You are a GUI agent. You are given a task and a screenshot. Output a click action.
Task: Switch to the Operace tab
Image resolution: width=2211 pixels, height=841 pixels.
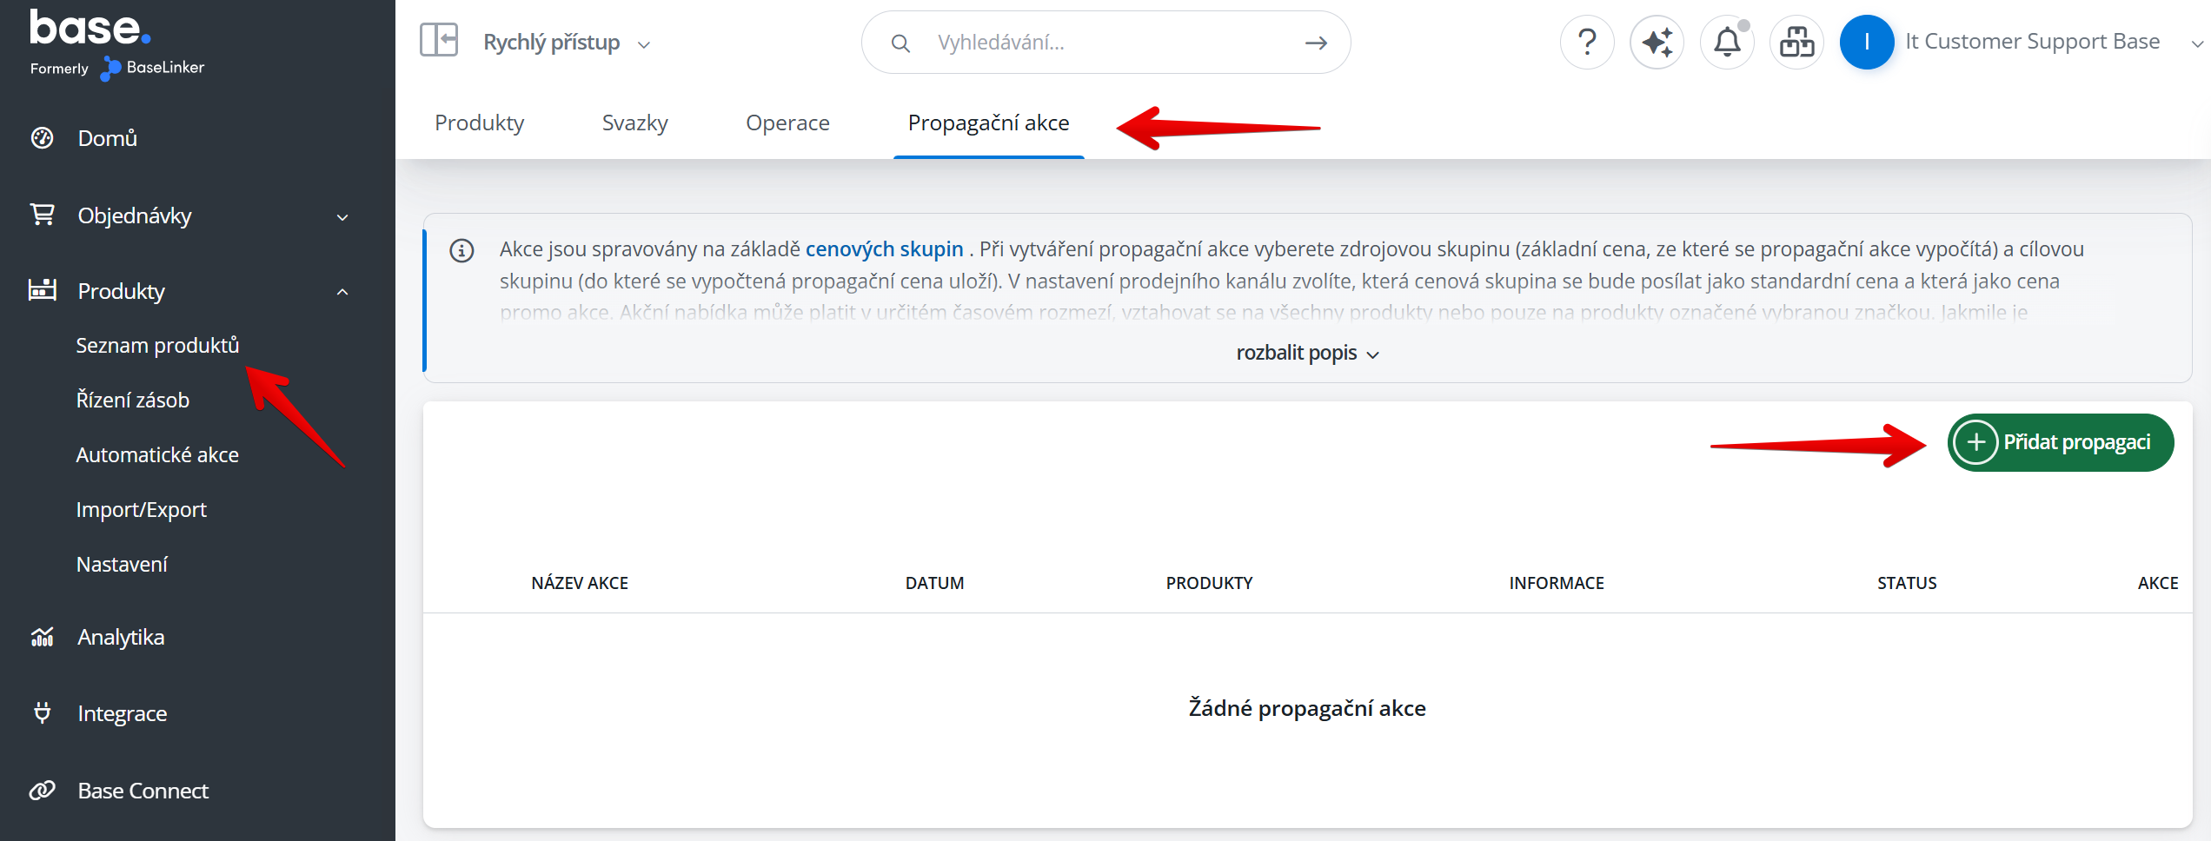click(x=788, y=123)
